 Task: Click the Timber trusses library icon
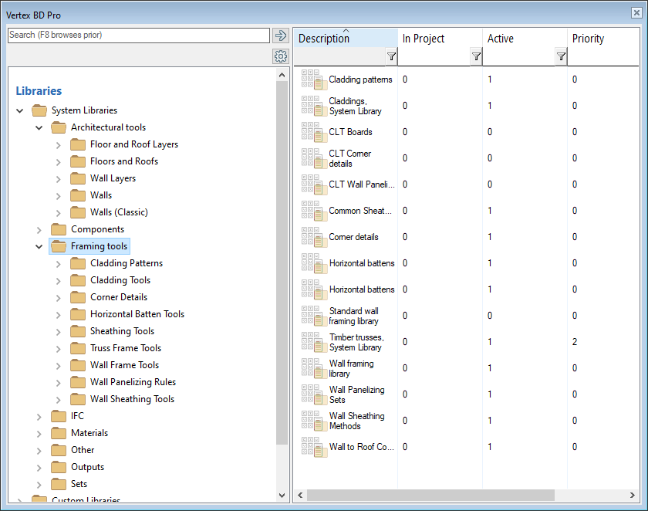(x=314, y=342)
